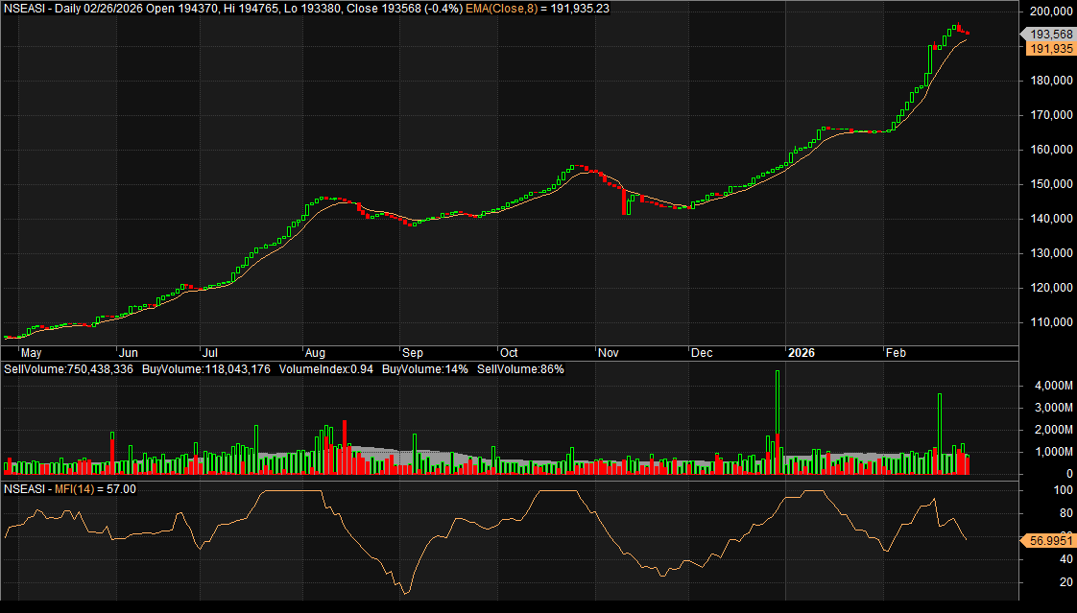Viewport: 1077px width, 613px height.
Task: Click the 150,000 price axis label
Action: [1048, 184]
